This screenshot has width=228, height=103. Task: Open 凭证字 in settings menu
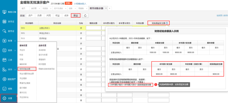pos(22,50)
